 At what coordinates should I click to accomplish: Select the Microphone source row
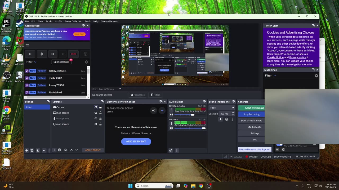click(x=77, y=118)
